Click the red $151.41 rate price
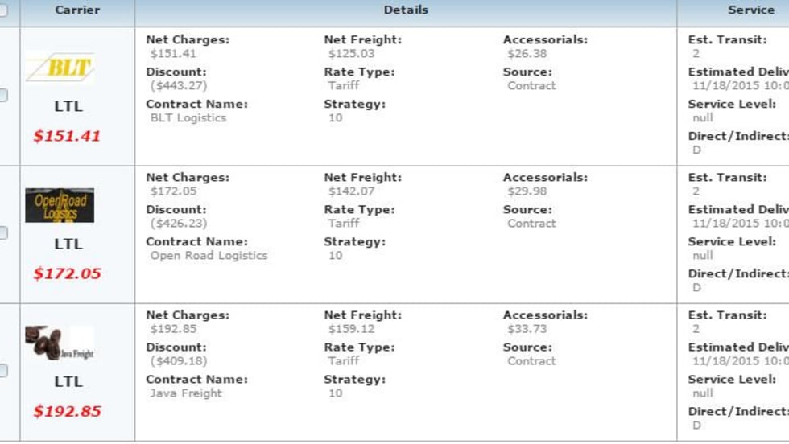The image size is (789, 444). click(x=68, y=136)
